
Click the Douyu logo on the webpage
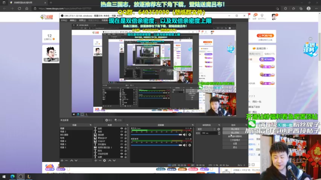[47, 17]
